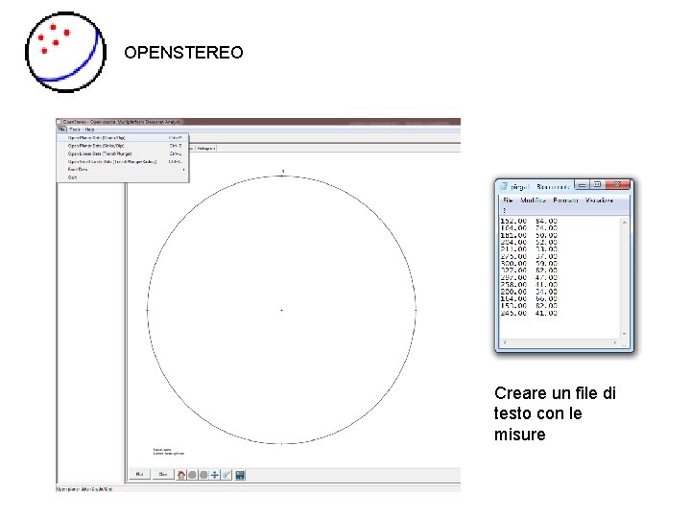Image resolution: width=691 pixels, height=518 pixels.
Task: Click the Plot button
Action: click(x=140, y=475)
